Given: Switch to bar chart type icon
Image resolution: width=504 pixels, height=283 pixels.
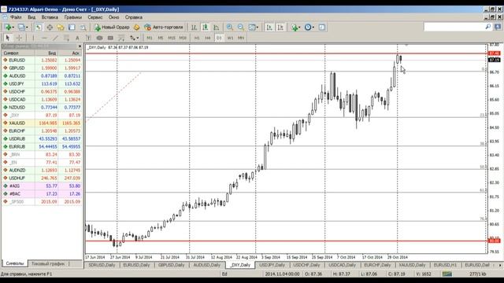Looking at the screenshot, I should point(195,28).
